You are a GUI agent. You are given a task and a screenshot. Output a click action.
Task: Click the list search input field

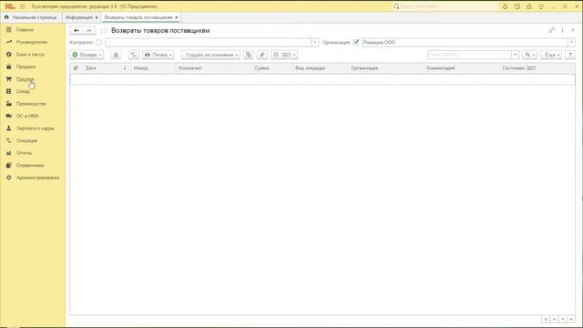pos(470,55)
